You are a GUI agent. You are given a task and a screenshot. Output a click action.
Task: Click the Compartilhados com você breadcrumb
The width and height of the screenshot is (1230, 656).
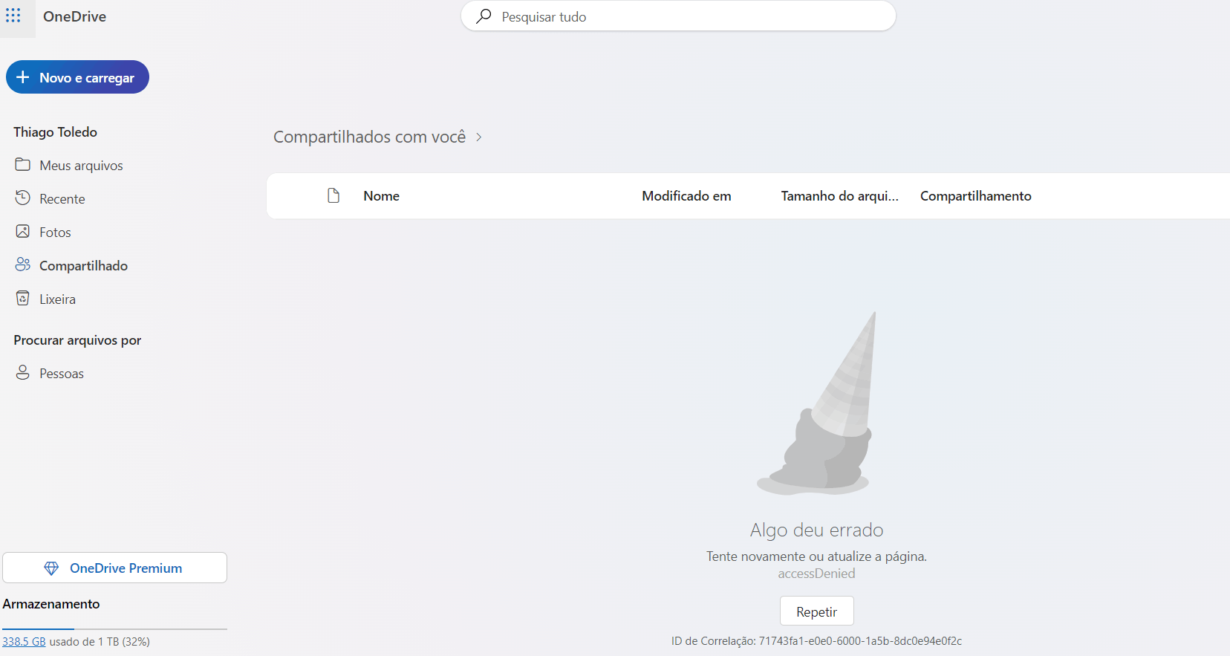[x=369, y=137]
